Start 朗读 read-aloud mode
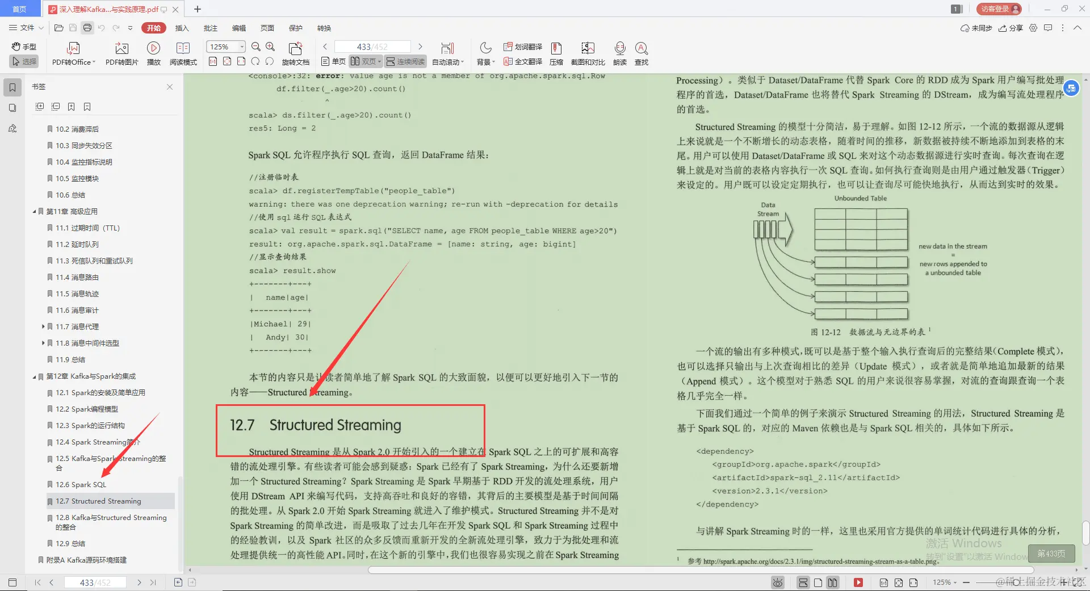 pos(620,53)
